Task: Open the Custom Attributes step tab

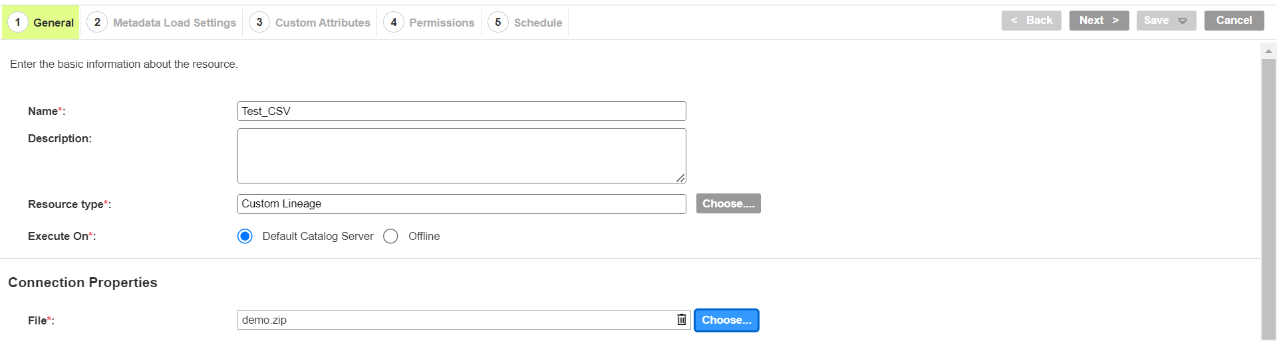Action: [310, 23]
